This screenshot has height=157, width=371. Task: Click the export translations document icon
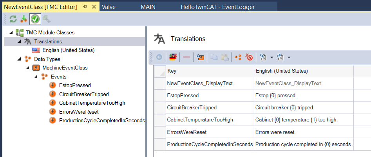280,57
